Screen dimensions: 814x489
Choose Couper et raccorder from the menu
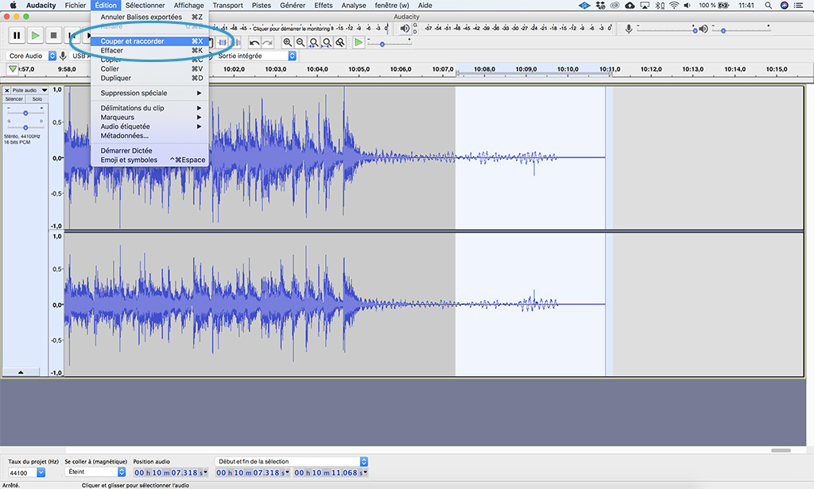pos(149,41)
